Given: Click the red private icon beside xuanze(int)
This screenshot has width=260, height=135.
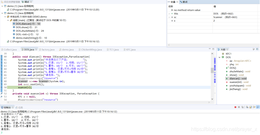Looking at the screenshot, I should tap(227, 82).
